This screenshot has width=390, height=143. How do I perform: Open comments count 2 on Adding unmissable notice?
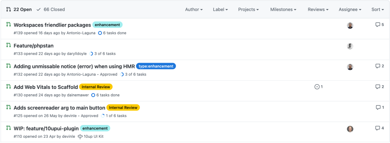[379, 66]
